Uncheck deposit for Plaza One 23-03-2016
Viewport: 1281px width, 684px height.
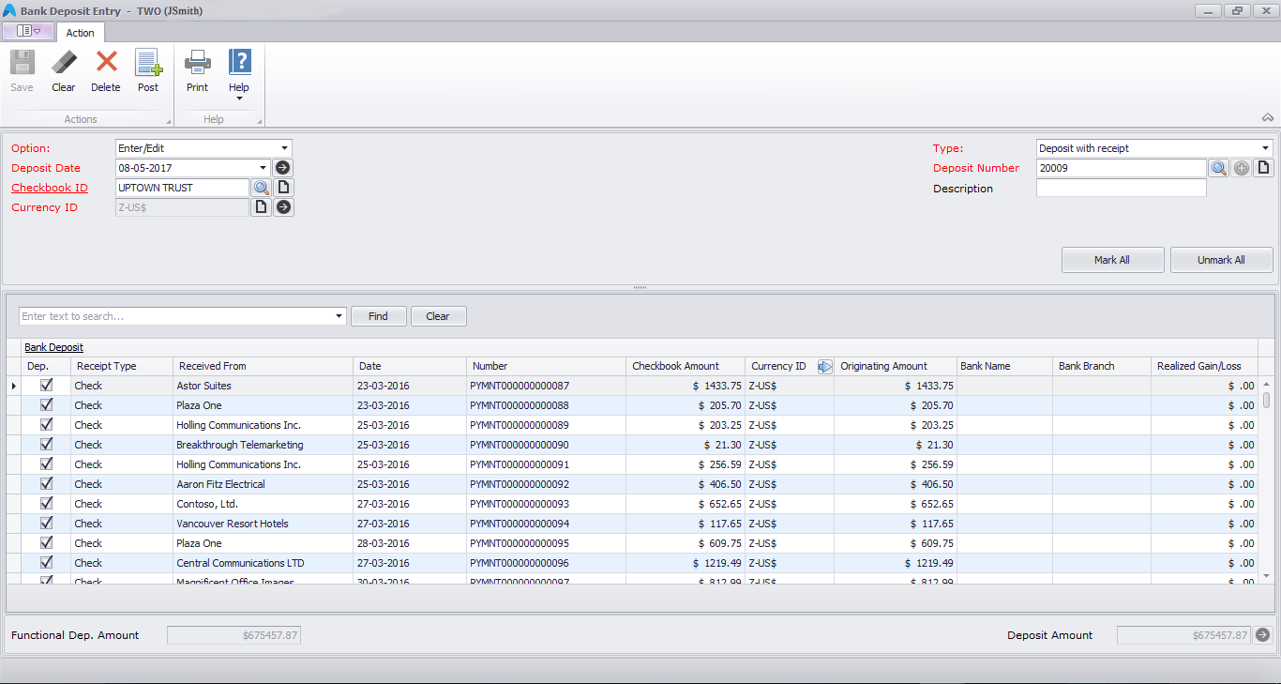click(46, 404)
